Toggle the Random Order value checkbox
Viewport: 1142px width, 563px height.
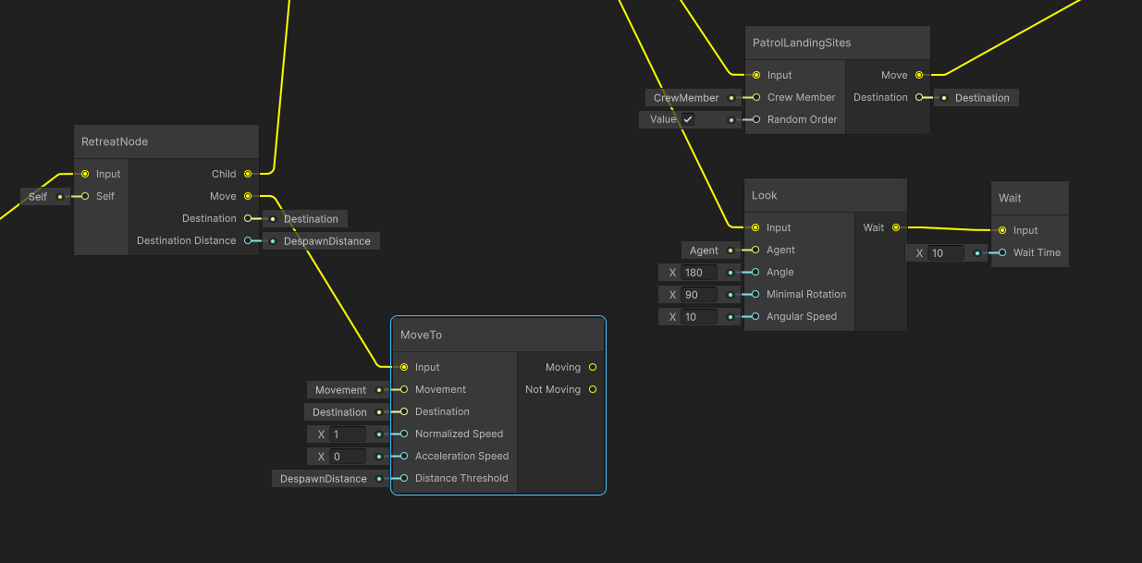click(688, 118)
